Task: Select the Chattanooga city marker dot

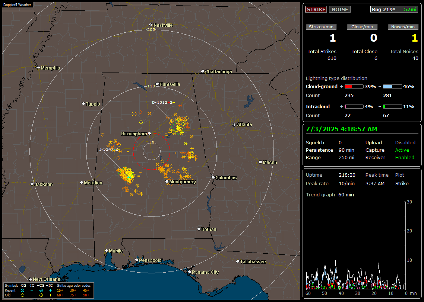Action: click(x=203, y=71)
